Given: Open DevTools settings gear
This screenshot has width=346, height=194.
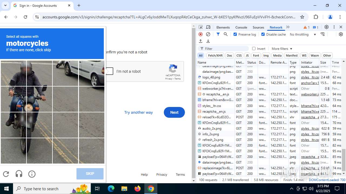Looking at the screenshot, I should [x=327, y=27].
